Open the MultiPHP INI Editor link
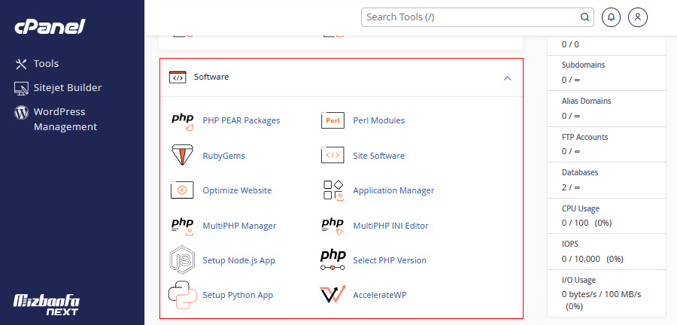Screen dimensions: 677x325 point(390,226)
